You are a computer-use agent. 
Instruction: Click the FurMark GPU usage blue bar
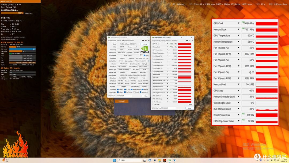[22, 49]
